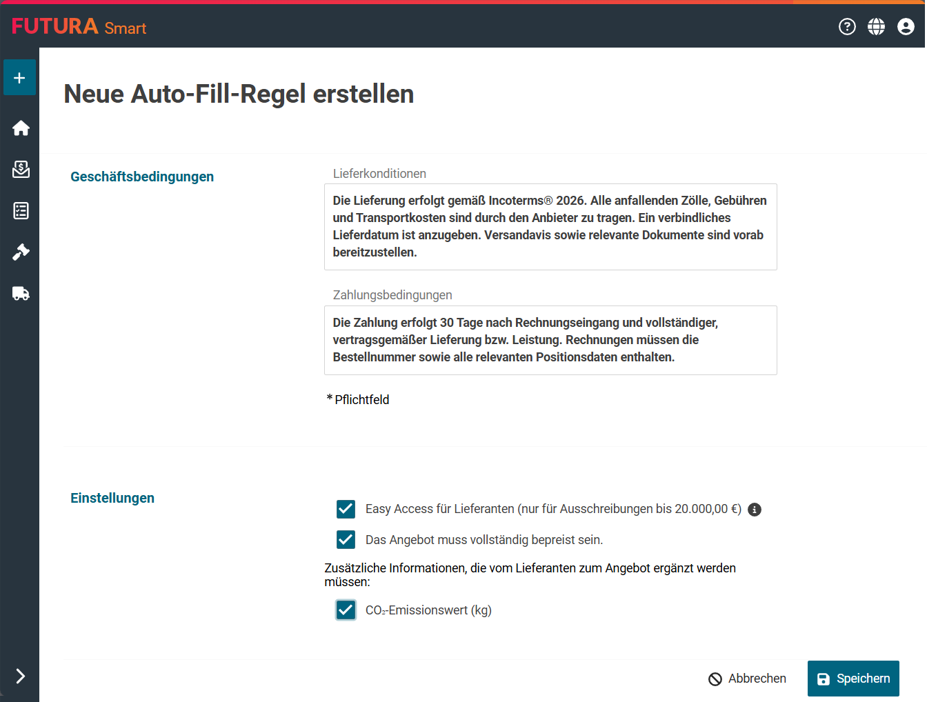This screenshot has height=702, width=927.
Task: Cancel with the Abbrechen button
Action: 748,679
